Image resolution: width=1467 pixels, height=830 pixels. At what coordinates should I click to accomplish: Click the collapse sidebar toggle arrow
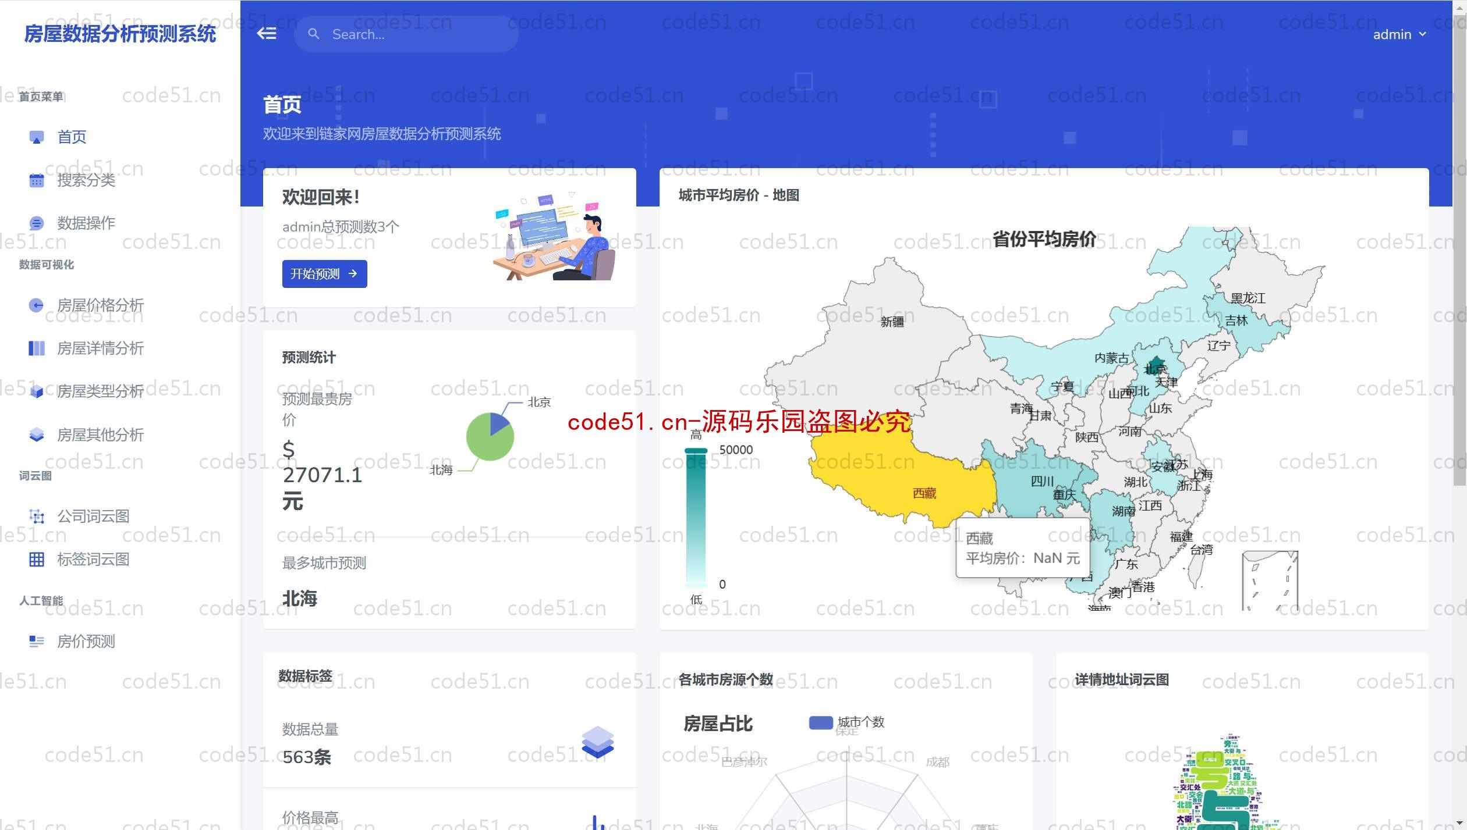tap(266, 33)
